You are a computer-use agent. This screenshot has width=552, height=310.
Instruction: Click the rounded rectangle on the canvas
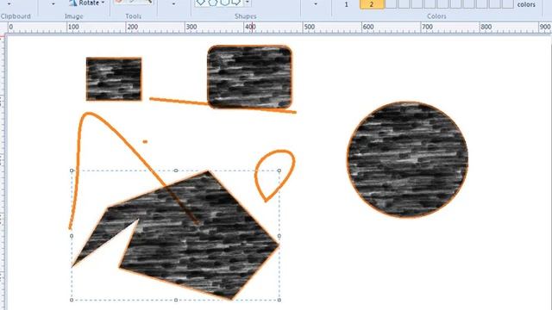249,77
